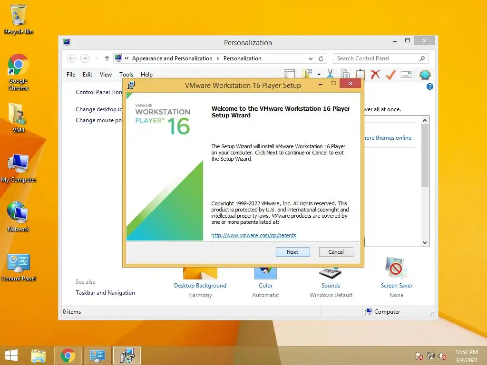Click the VMware installer title bar icon
This screenshot has height=365, width=487.
131,85
